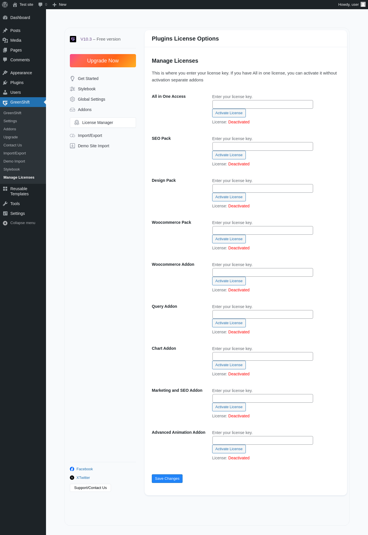Viewport: 368px width, 535px height.
Task: Click the Posts pushpin icon
Action: [x=5, y=30]
